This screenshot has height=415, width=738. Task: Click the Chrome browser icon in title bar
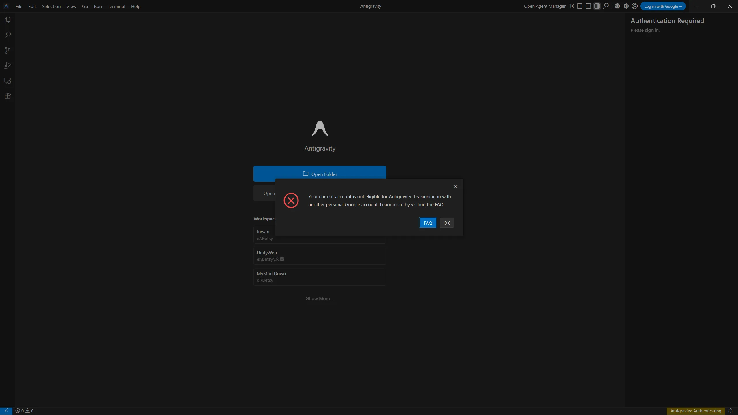pyautogui.click(x=617, y=6)
